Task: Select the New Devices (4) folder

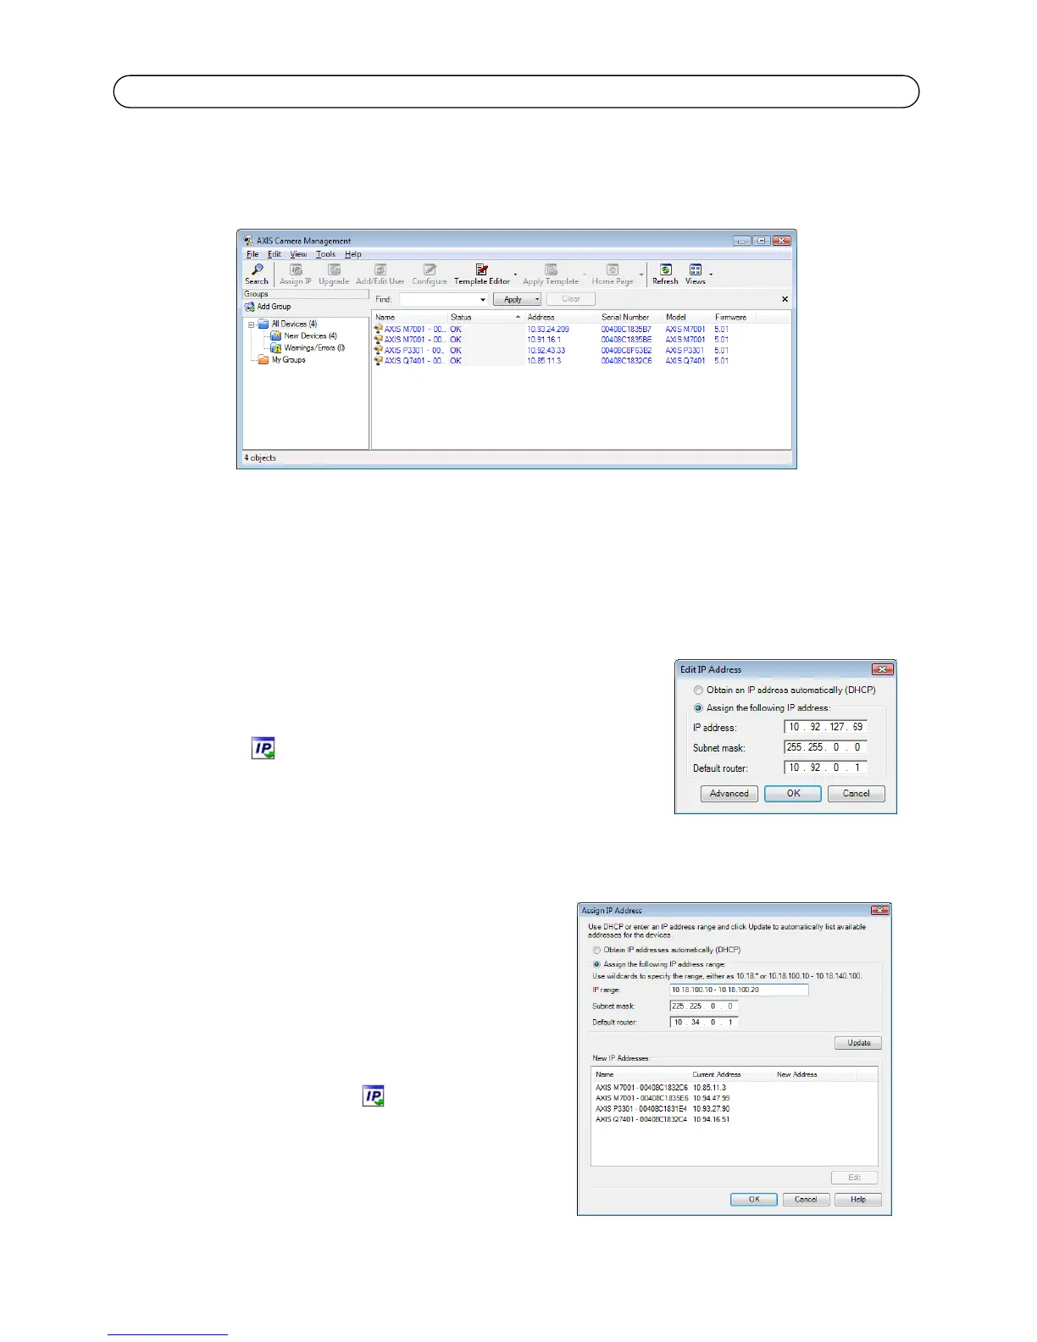Action: (304, 335)
